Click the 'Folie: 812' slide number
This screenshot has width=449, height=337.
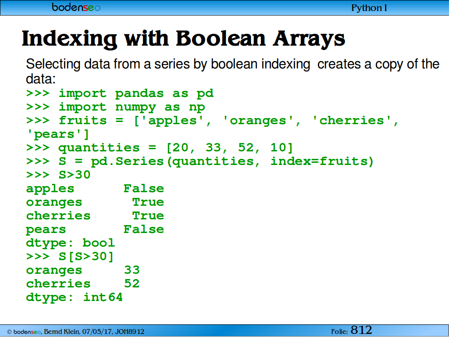351,330
